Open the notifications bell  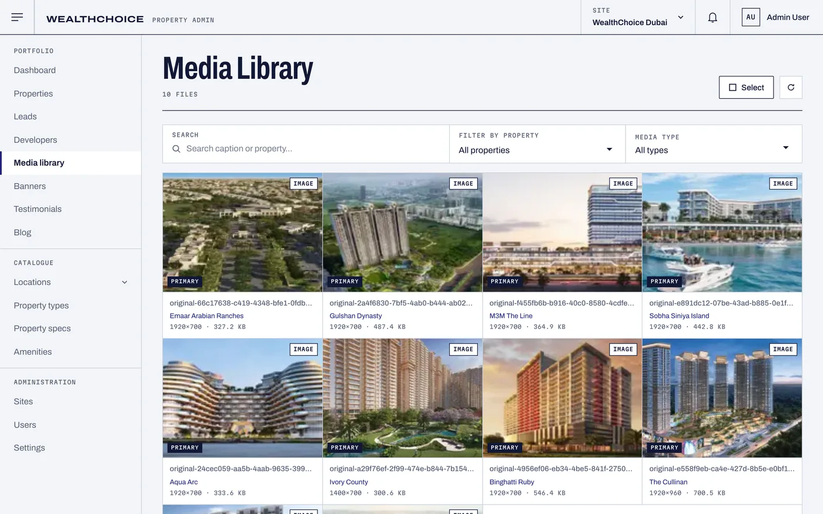click(x=712, y=18)
